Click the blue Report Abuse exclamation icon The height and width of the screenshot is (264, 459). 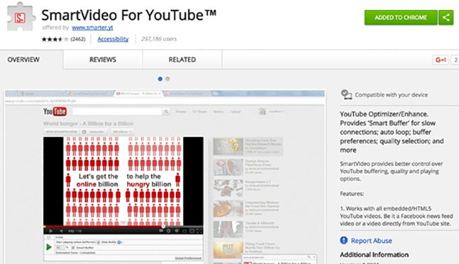[344, 240]
